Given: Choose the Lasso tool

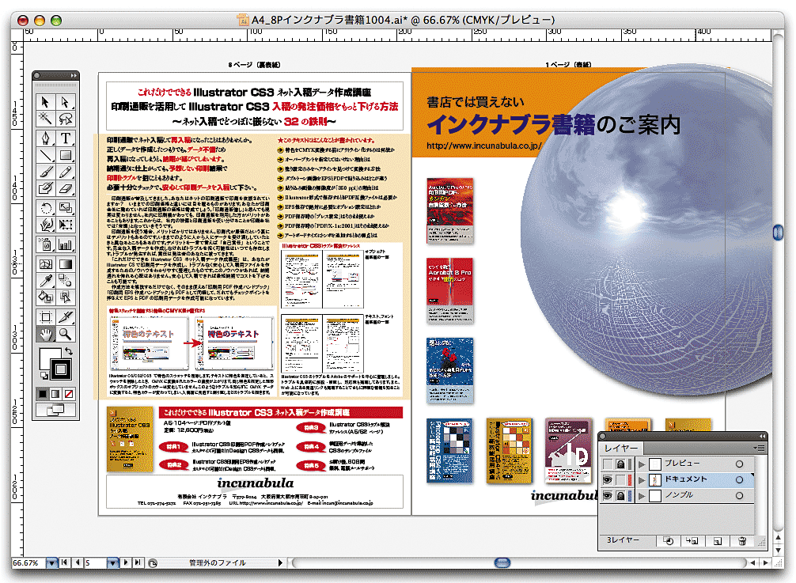Looking at the screenshot, I should click(66, 118).
